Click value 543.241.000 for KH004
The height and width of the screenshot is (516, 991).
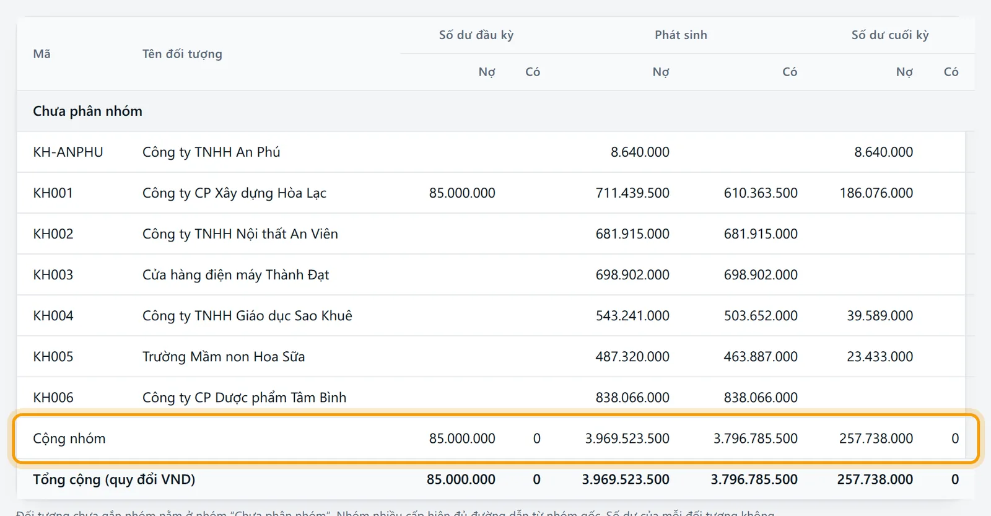(x=632, y=315)
